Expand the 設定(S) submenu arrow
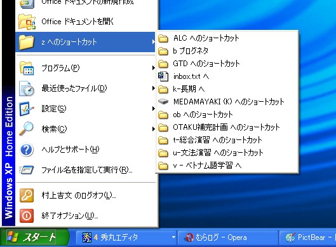 pyautogui.click(x=153, y=109)
